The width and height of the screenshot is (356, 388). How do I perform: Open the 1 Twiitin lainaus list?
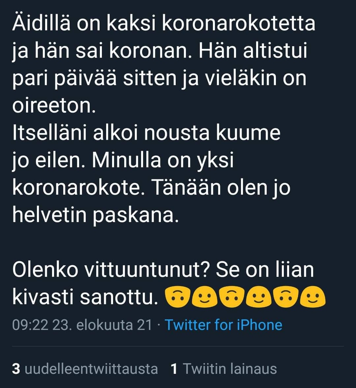[223, 369]
